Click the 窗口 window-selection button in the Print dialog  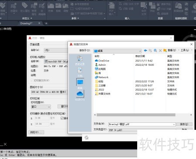pyautogui.click(x=63, y=106)
